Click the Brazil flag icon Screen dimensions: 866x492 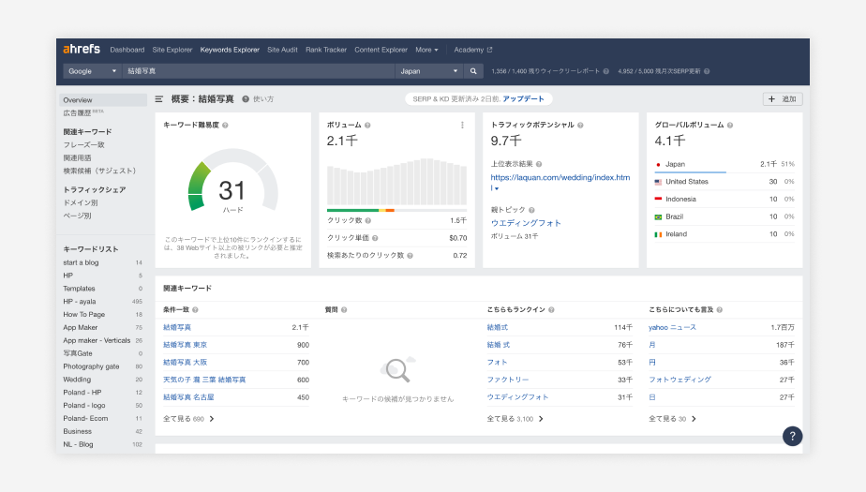pyautogui.click(x=658, y=217)
